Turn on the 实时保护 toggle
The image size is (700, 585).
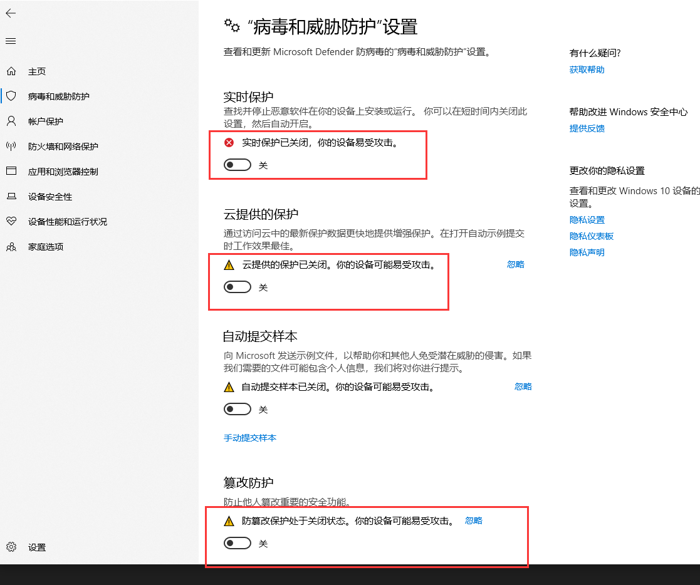pyautogui.click(x=238, y=165)
